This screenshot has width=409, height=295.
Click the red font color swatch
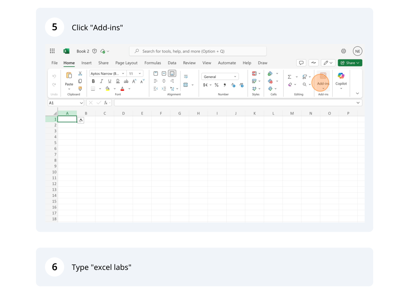(122, 89)
